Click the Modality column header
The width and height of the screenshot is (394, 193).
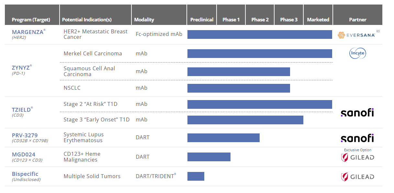pos(144,20)
